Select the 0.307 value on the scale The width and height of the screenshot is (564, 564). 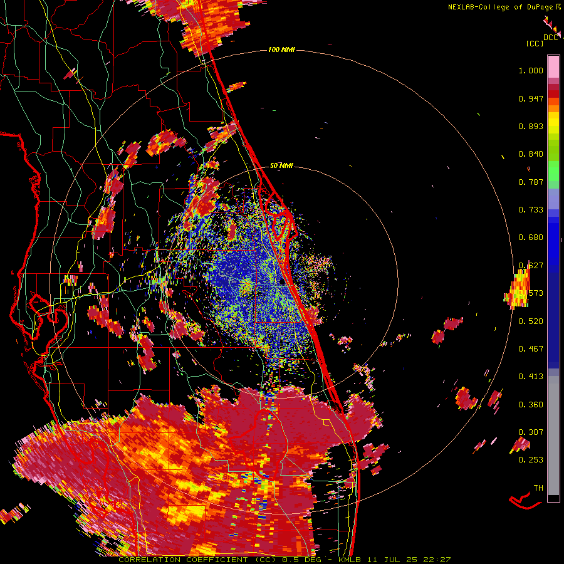tap(531, 432)
